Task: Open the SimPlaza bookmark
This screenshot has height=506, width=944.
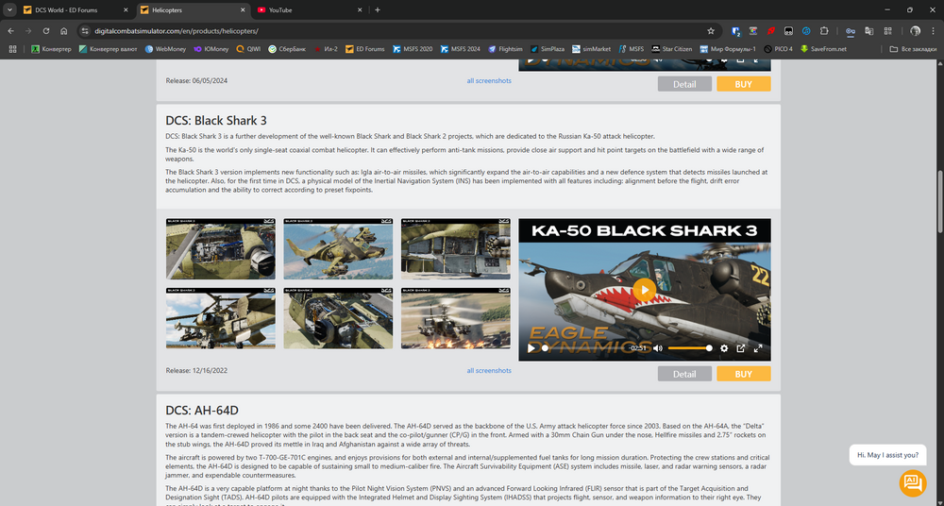Action: (x=548, y=49)
